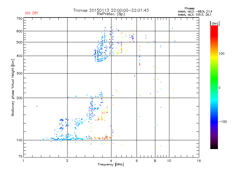Viewport: 234px width, 175px height.
Task: Click the '10' x-axis tick label
Action: 169,161
